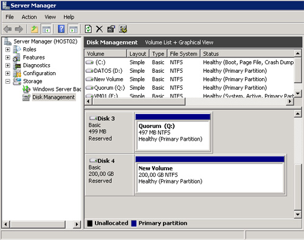Click the Disk 4 label panel
304x240 pixels.
point(109,175)
